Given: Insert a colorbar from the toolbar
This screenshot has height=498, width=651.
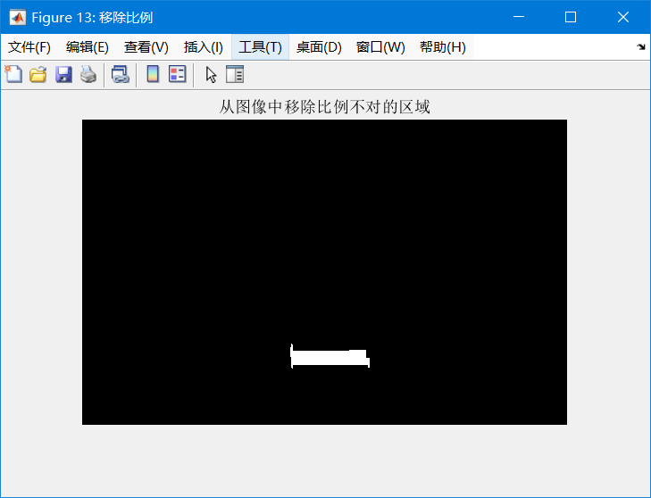Looking at the screenshot, I should 154,75.
